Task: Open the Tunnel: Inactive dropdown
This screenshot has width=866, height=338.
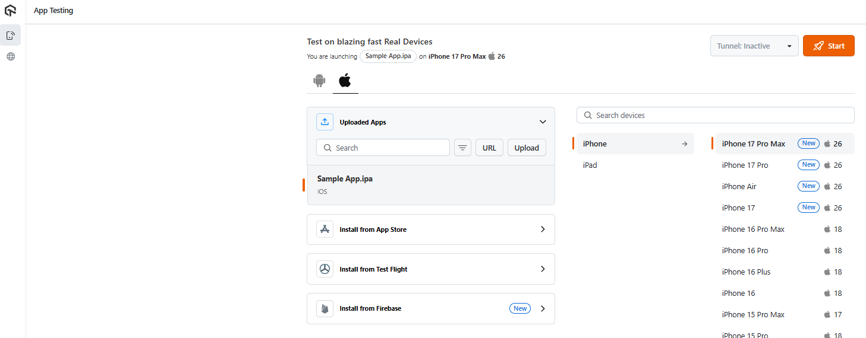Action: [x=754, y=46]
